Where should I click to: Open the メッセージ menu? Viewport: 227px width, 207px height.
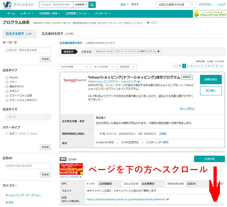pos(102,13)
